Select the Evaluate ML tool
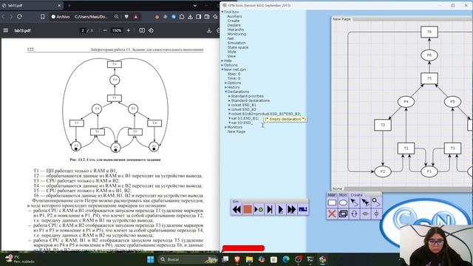 (x=302, y=209)
